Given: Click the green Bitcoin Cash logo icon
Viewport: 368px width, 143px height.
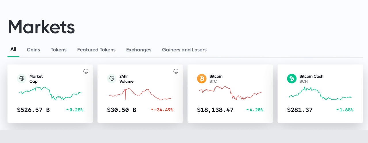Looking at the screenshot, I should pos(292,79).
